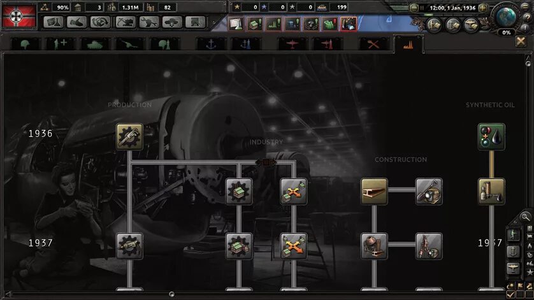This screenshot has height=300, width=534.
Task: Open the green factories construction alert
Action: point(273,24)
